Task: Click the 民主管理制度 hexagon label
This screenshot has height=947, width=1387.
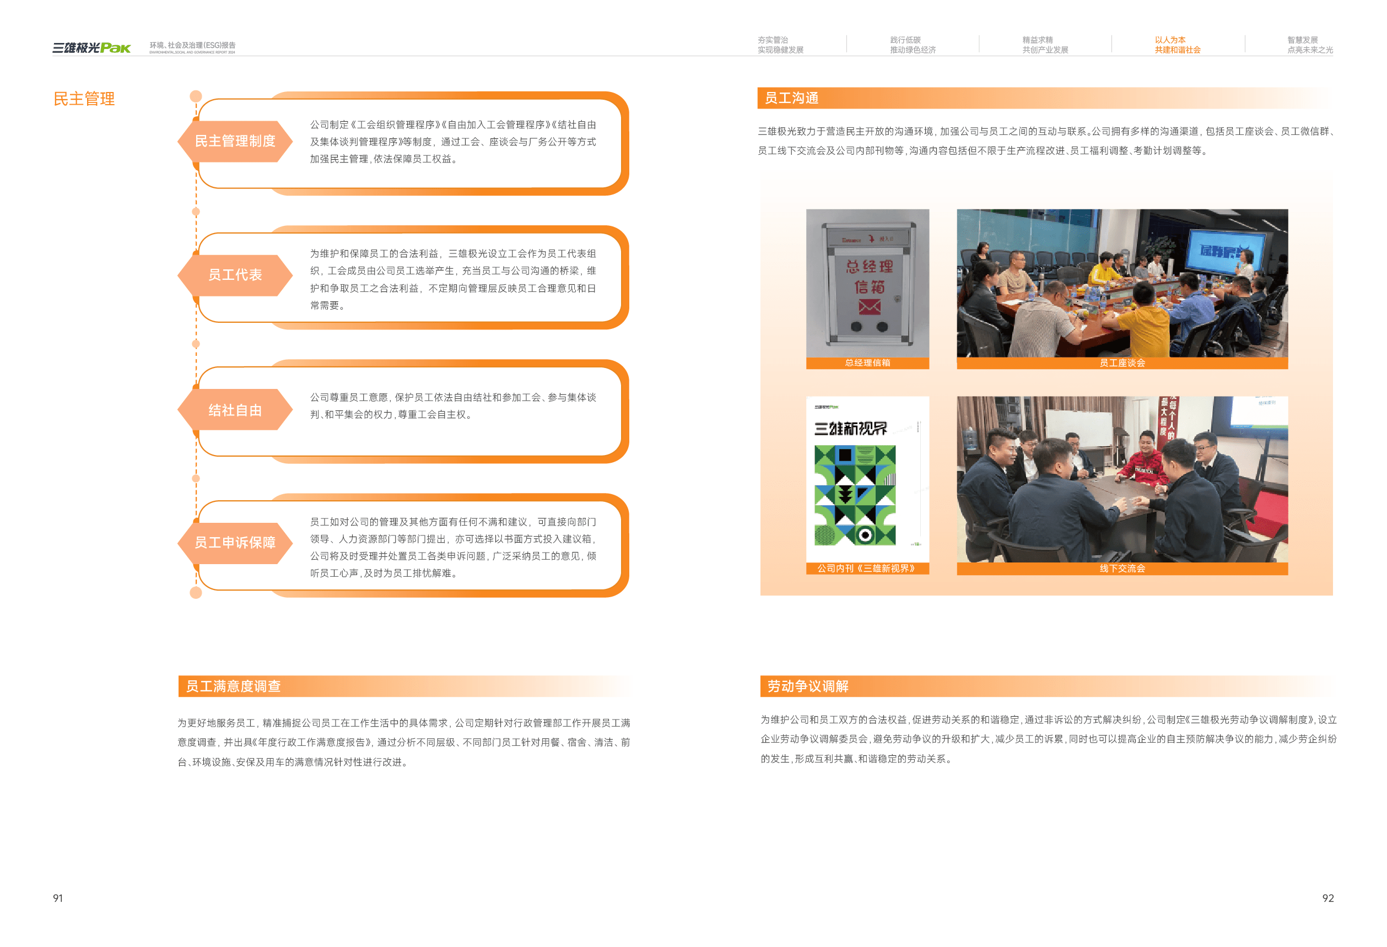Action: (x=235, y=142)
